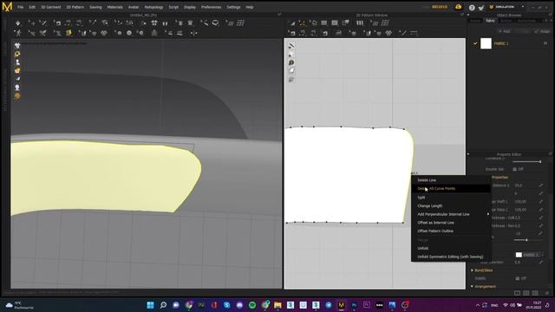Choose Delete All Curve Points
555x312 pixels.
[x=436, y=189]
